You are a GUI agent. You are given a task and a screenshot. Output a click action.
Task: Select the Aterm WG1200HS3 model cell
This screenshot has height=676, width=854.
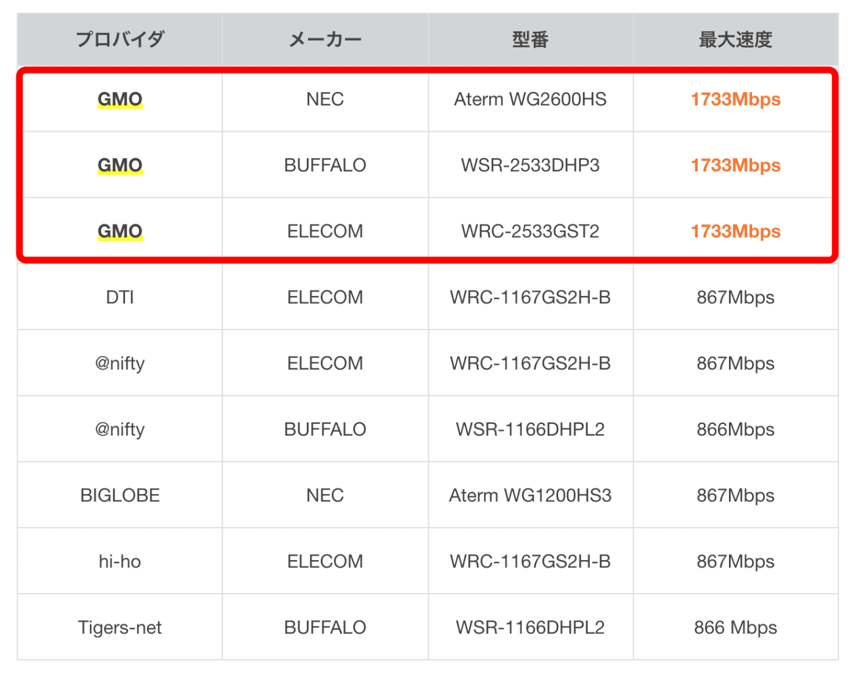point(530,495)
